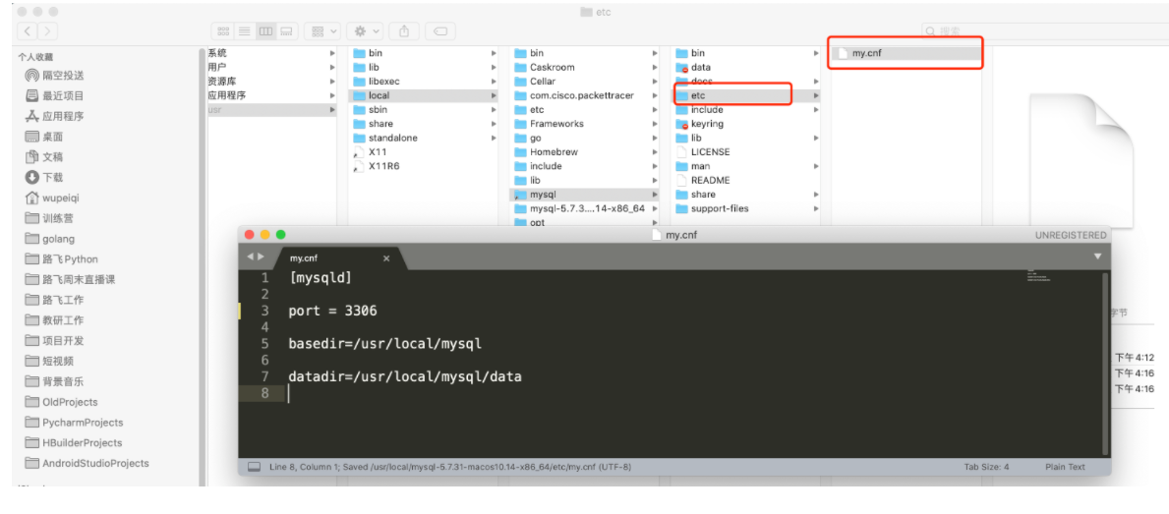Screen dimensions: 1169x514
Task: Select the PycharmProjects sidebar folder
Action: click(x=74, y=423)
